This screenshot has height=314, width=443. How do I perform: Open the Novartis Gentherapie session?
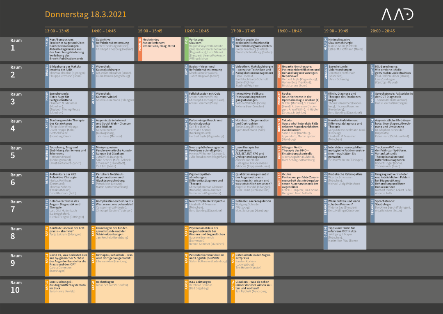[300, 76]
